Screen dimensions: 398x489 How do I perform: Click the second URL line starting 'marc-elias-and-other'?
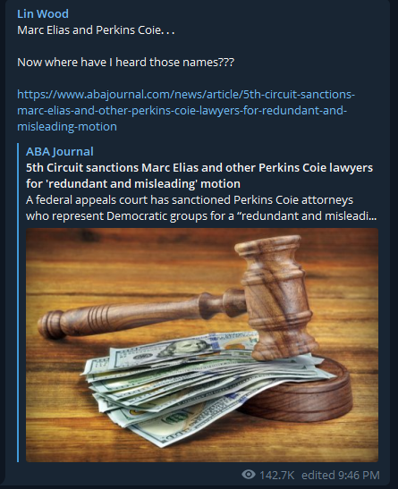(182, 111)
